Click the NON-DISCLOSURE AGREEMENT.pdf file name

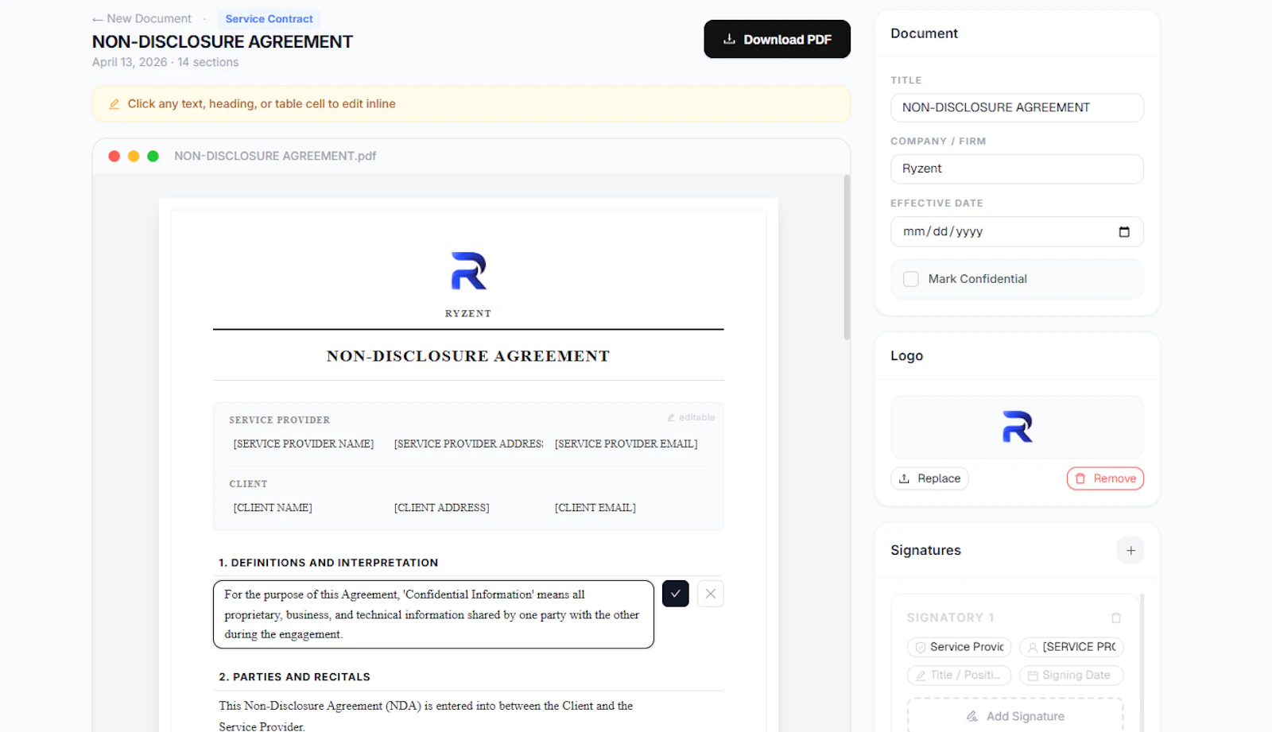coord(275,156)
